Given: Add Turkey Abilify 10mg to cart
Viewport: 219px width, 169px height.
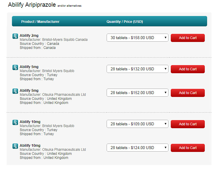Looking at the screenshot, I should coord(188,124).
